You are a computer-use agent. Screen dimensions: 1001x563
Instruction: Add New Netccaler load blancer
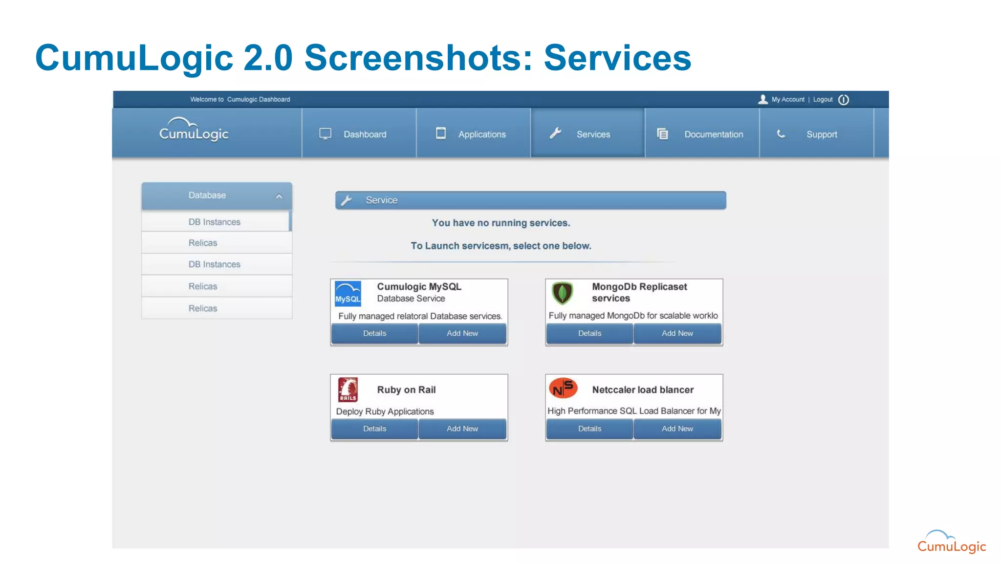click(677, 429)
